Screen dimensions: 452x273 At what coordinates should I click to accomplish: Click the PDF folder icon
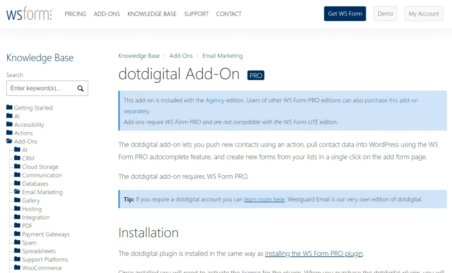pyautogui.click(x=17, y=225)
